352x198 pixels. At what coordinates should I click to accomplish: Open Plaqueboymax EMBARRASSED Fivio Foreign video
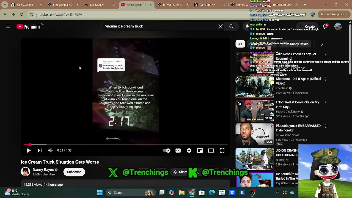298,128
